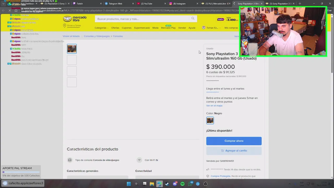Open the Windows Start menu
This screenshot has width=334, height=188.
click(x=129, y=184)
